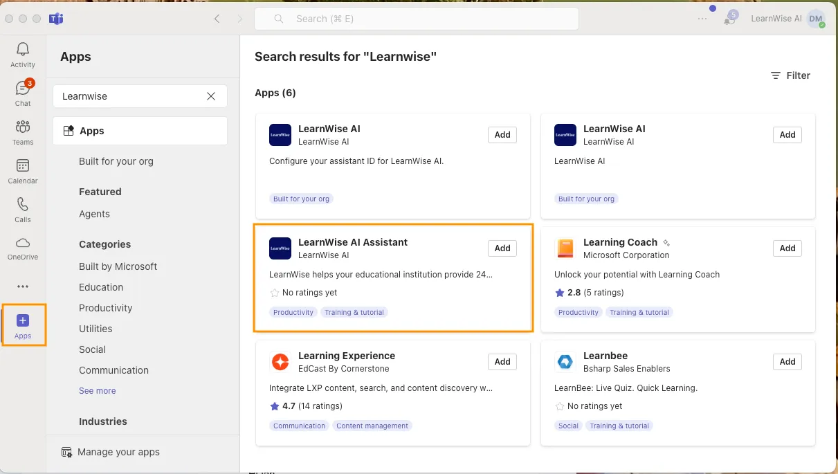
Task: Open the DM profile avatar
Action: 816,19
